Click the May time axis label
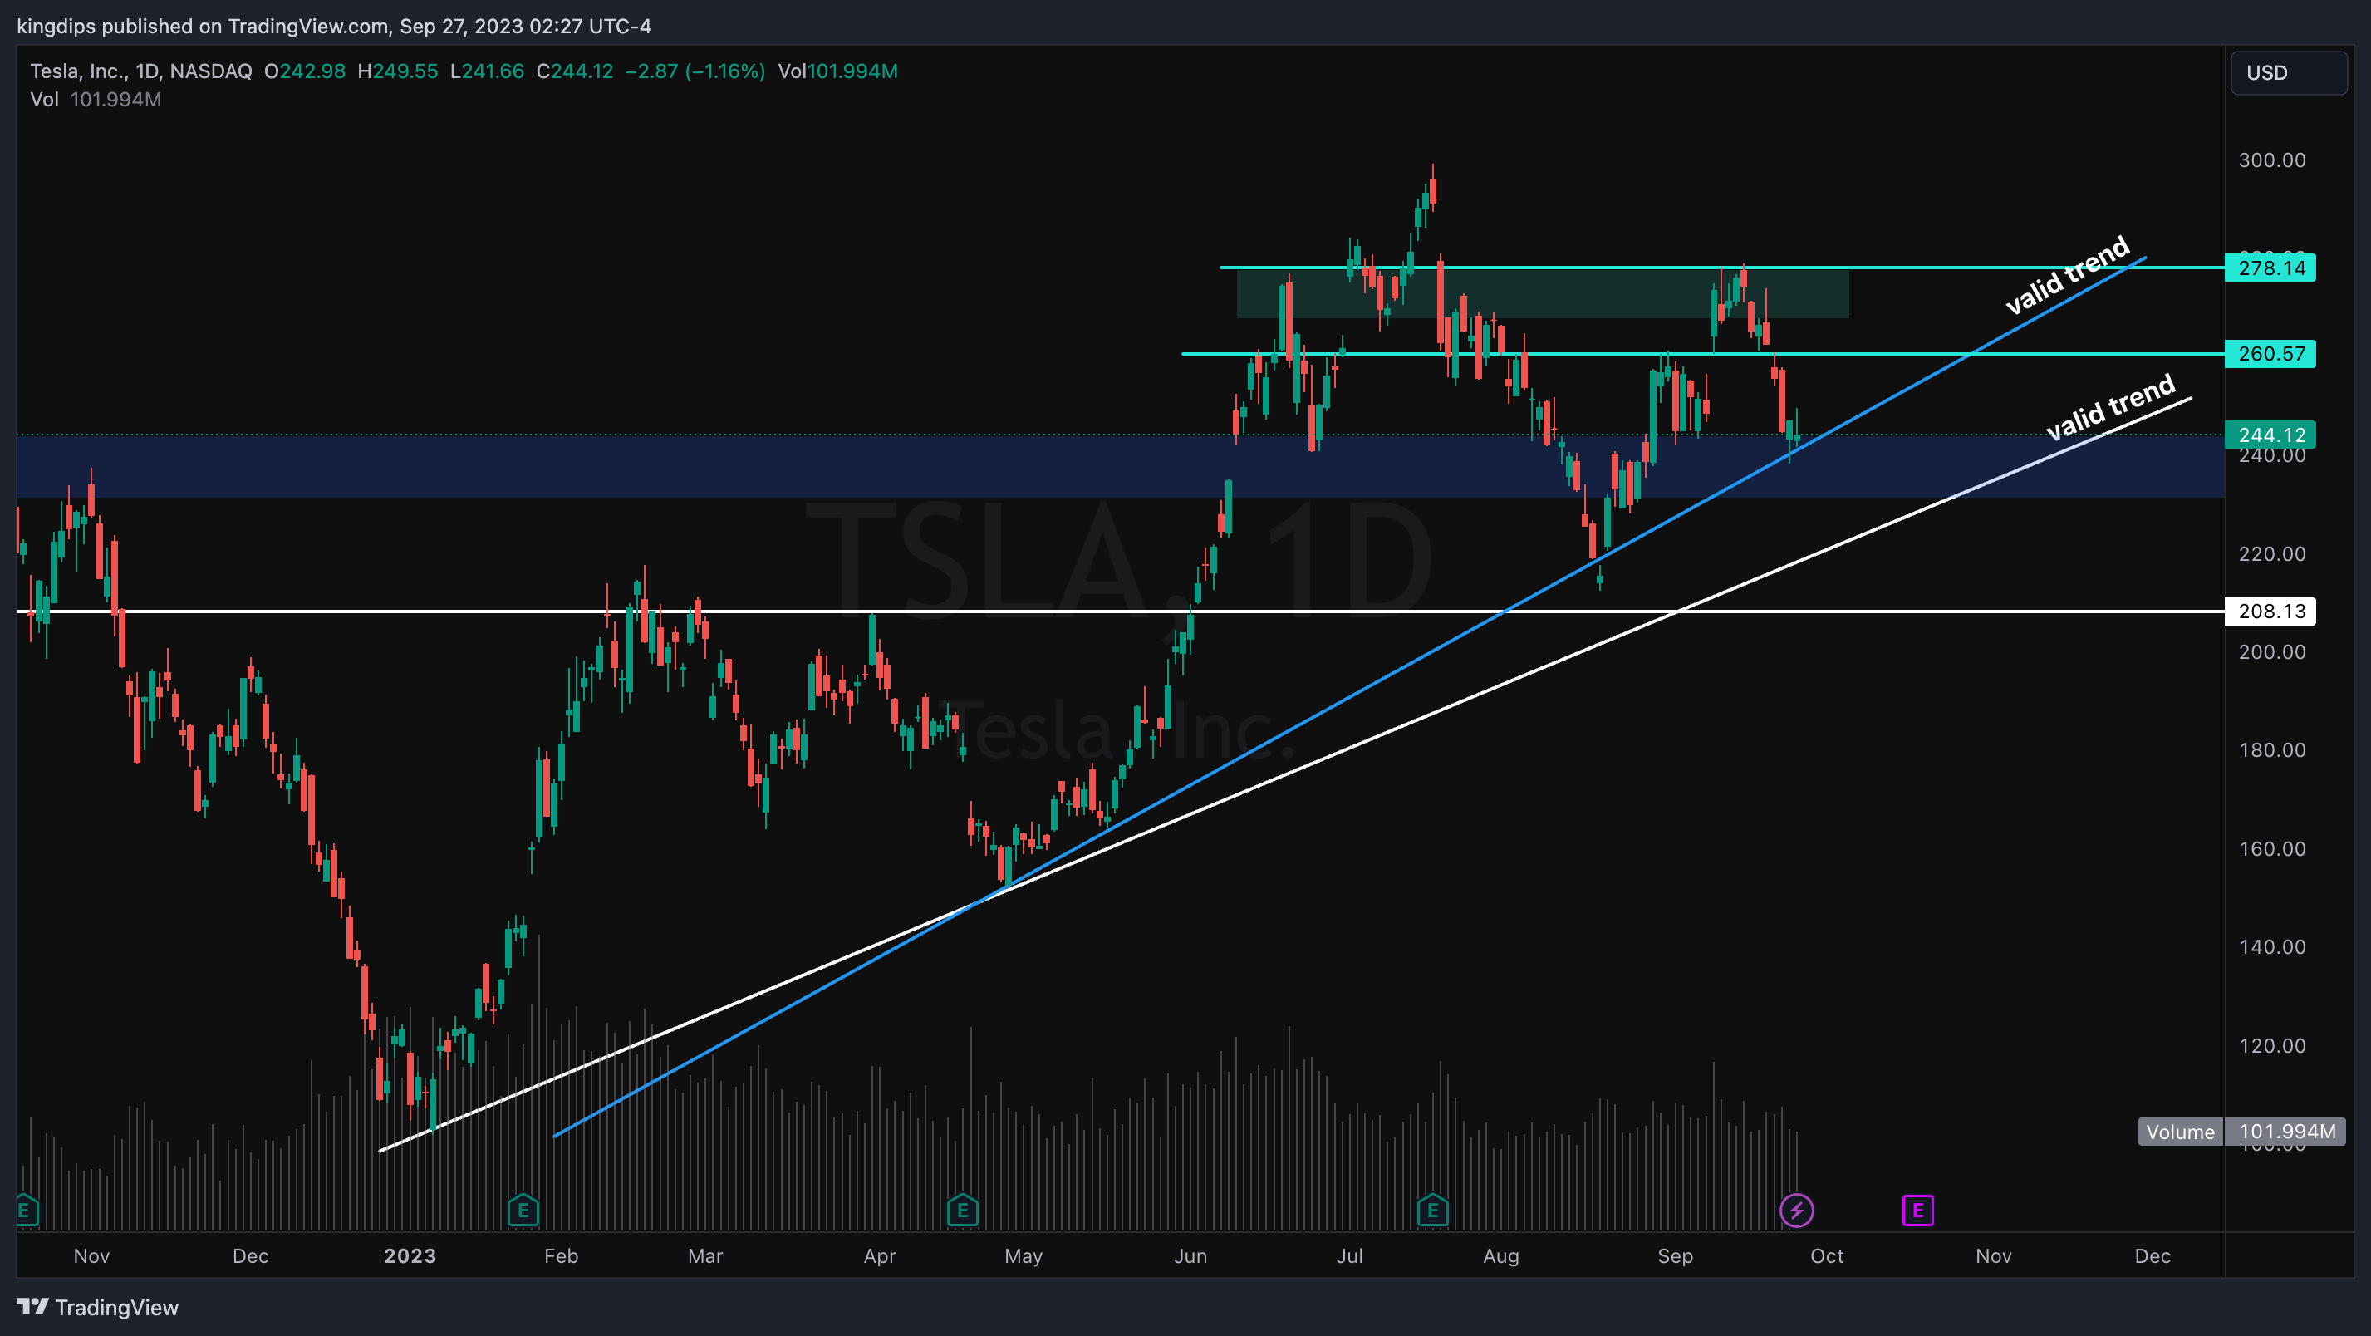This screenshot has width=2371, height=1336. (x=1023, y=1256)
